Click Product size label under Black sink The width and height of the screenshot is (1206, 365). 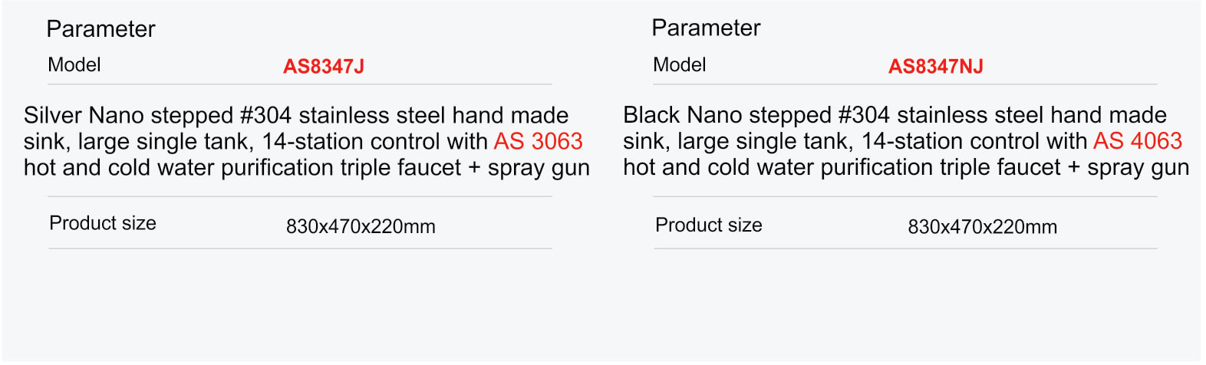point(708,225)
